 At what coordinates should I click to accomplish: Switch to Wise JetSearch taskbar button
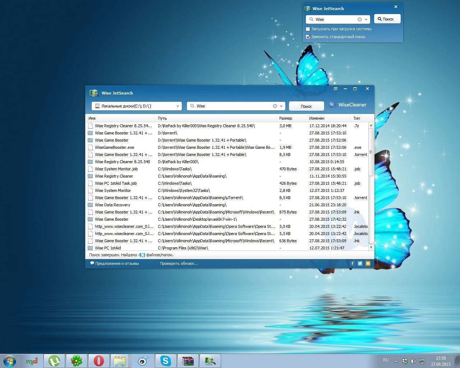coord(210,361)
